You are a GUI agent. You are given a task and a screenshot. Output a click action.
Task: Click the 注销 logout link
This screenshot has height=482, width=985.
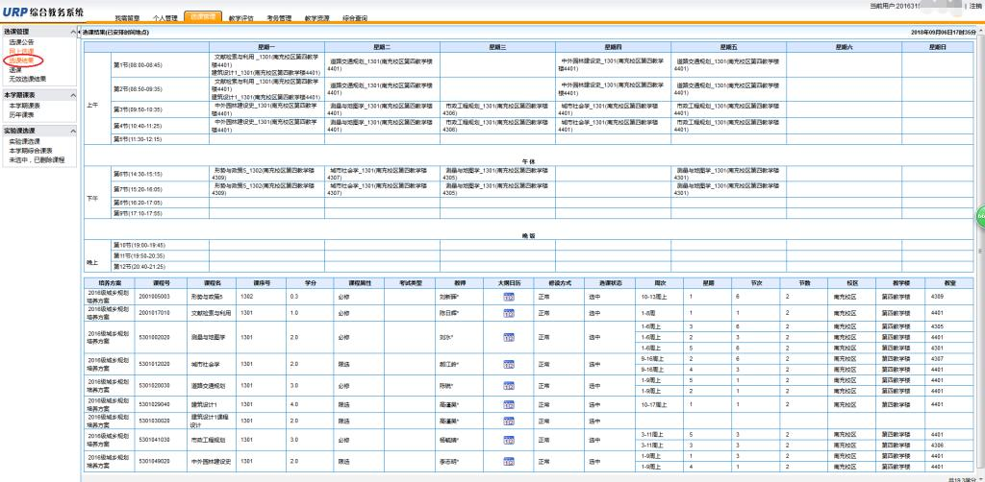tap(975, 6)
